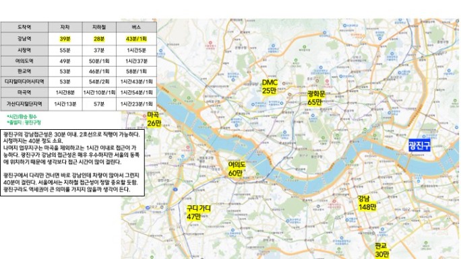Click the 버스 column header
The height and width of the screenshot is (259, 461).
click(136, 27)
